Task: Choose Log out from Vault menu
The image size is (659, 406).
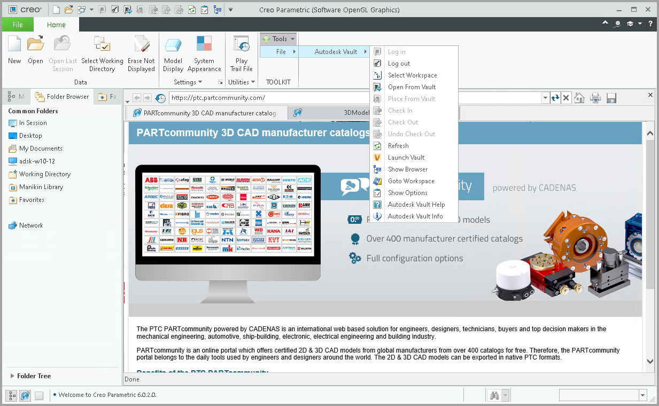Action: tap(414, 64)
